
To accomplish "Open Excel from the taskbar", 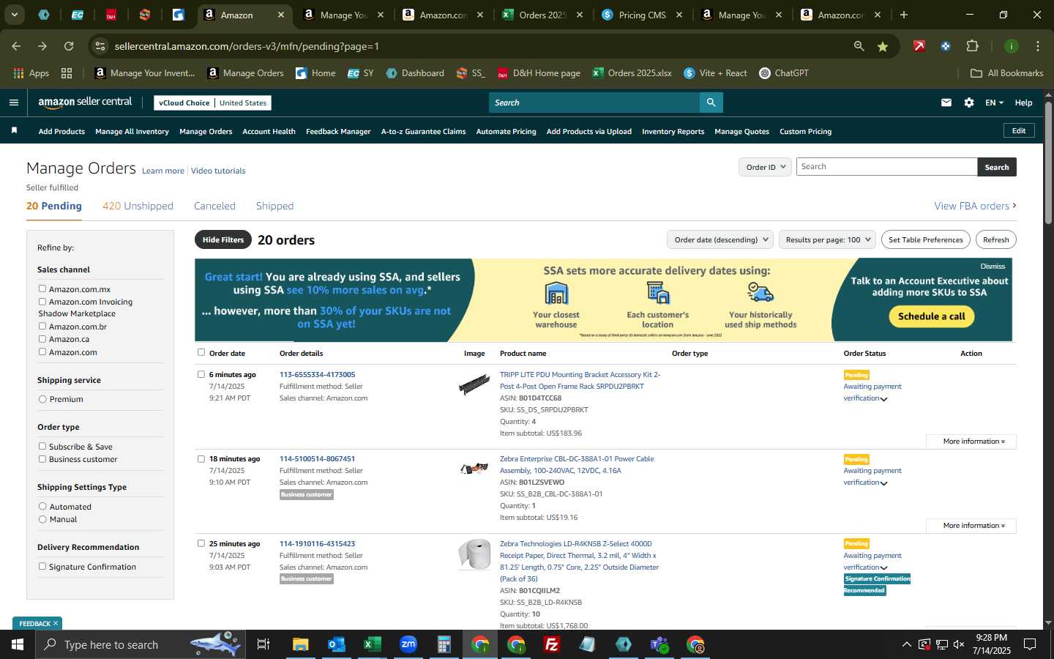I will pyautogui.click(x=372, y=644).
